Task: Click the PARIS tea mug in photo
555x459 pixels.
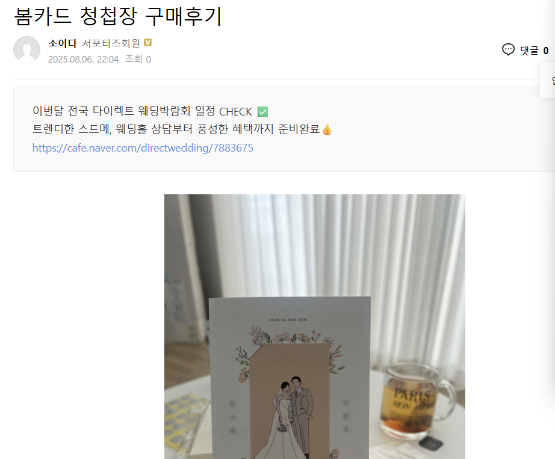Action: click(x=417, y=400)
